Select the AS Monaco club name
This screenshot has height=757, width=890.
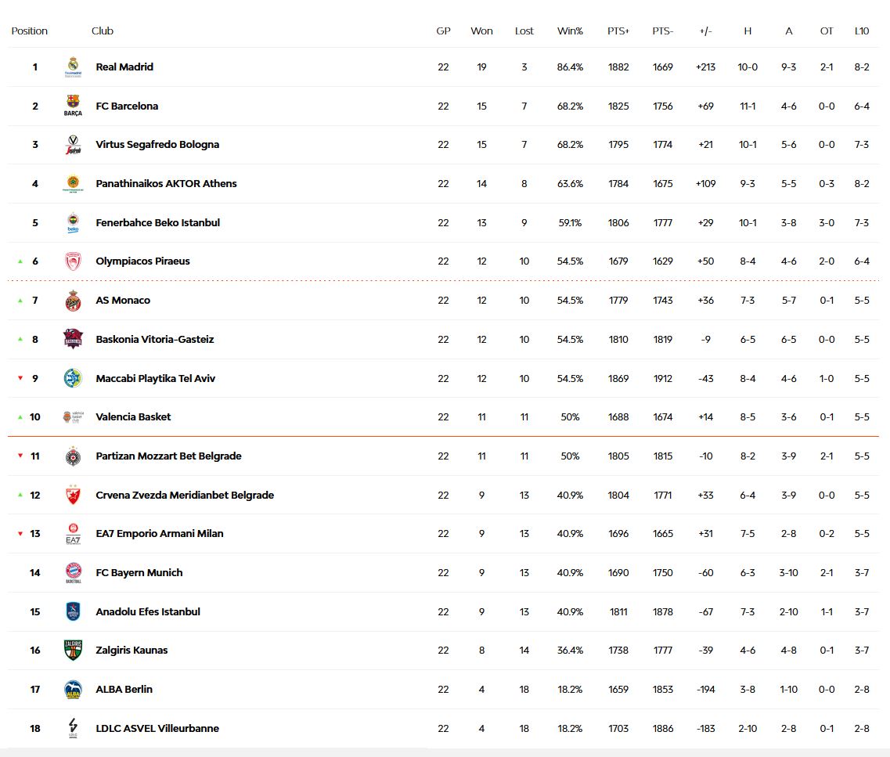click(x=123, y=301)
